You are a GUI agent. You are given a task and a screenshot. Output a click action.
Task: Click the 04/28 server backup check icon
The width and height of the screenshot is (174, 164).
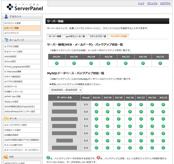click(108, 63)
